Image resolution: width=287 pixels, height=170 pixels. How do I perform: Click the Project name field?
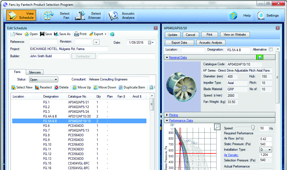click(69, 49)
